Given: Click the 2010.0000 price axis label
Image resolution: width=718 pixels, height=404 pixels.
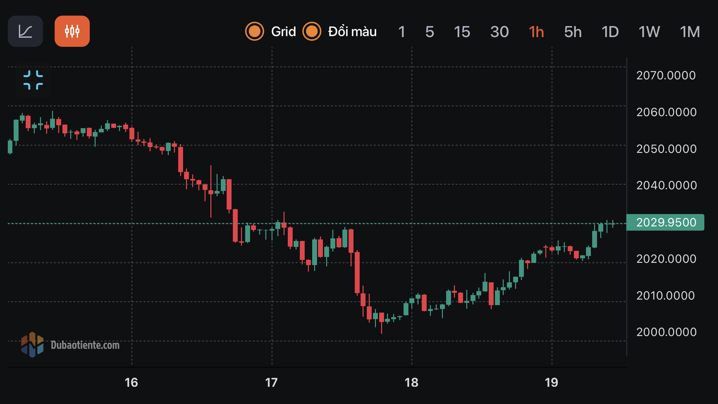Looking at the screenshot, I should pos(665,296).
